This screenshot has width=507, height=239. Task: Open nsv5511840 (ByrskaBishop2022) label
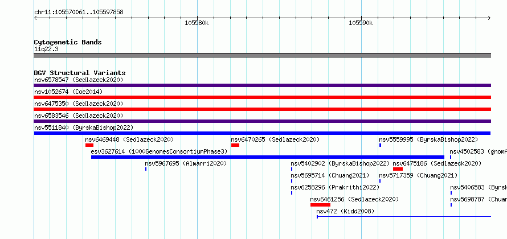click(x=84, y=127)
